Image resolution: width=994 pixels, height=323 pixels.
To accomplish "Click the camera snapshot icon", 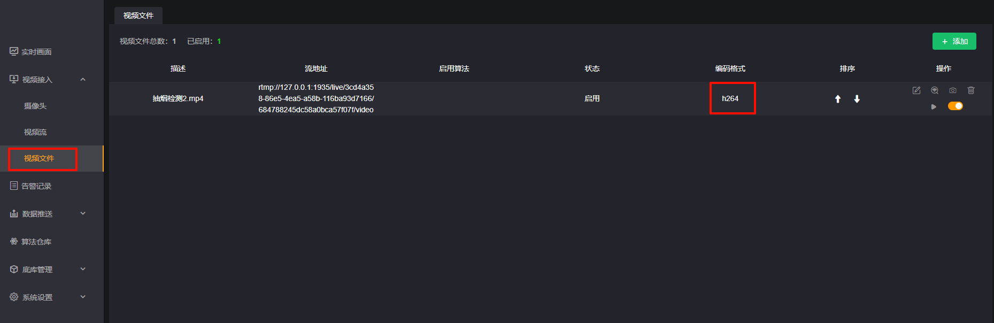I will (x=953, y=90).
